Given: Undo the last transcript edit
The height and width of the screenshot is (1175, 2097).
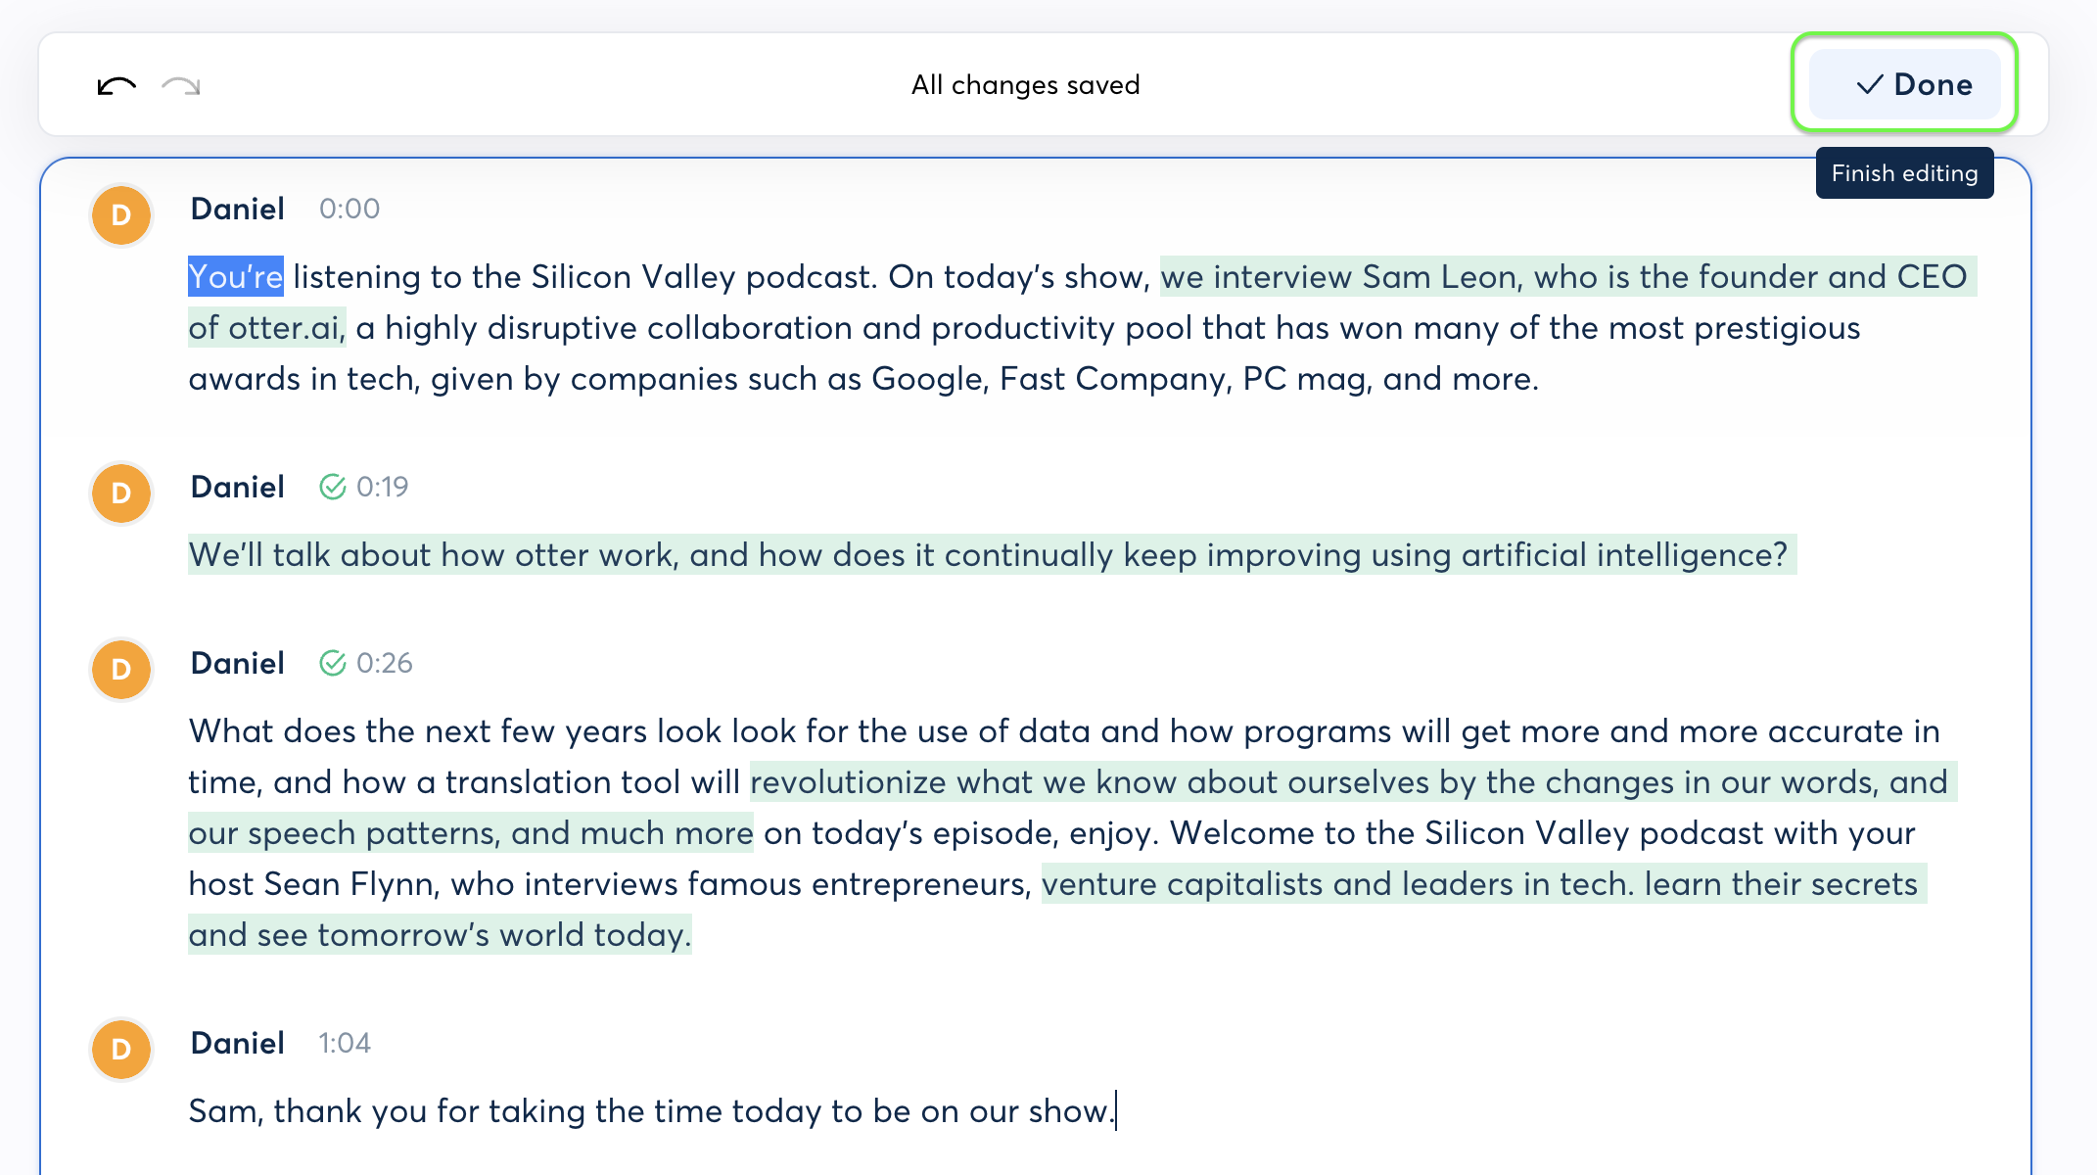Looking at the screenshot, I should click(115, 85).
